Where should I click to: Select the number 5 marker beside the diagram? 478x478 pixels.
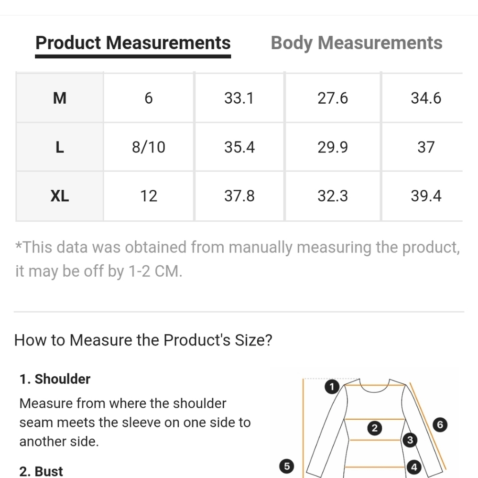pyautogui.click(x=286, y=467)
